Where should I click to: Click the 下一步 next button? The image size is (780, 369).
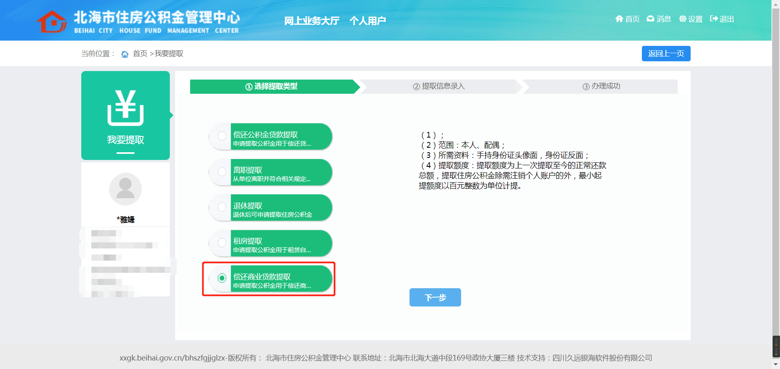pyautogui.click(x=435, y=297)
